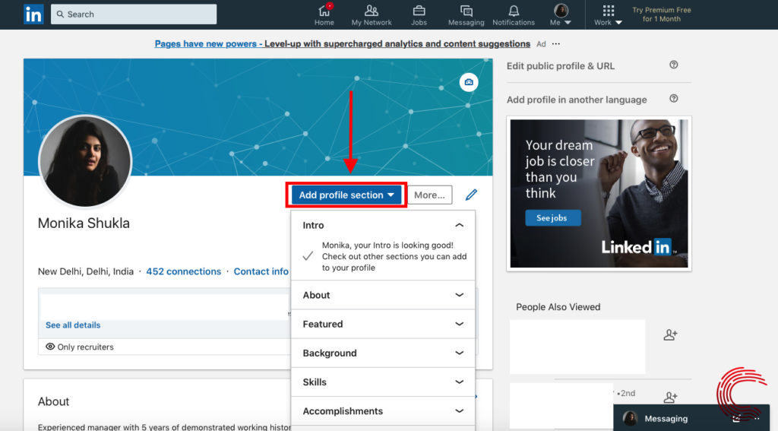The height and width of the screenshot is (431, 778).
Task: Click New Delhi, Delhi, India location text
Action: click(x=86, y=271)
